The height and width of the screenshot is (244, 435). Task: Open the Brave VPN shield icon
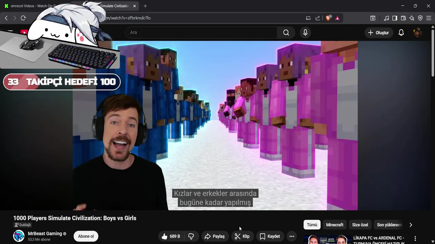(x=420, y=18)
